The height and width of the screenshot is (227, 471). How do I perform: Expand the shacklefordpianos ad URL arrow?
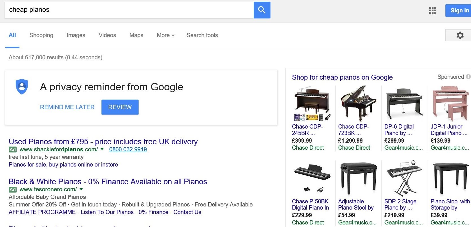click(102, 149)
